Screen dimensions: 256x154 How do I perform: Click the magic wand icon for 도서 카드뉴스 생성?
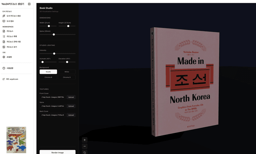click(x=4, y=16)
